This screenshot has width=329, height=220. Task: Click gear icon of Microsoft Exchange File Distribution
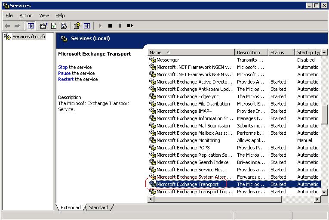[x=153, y=104]
